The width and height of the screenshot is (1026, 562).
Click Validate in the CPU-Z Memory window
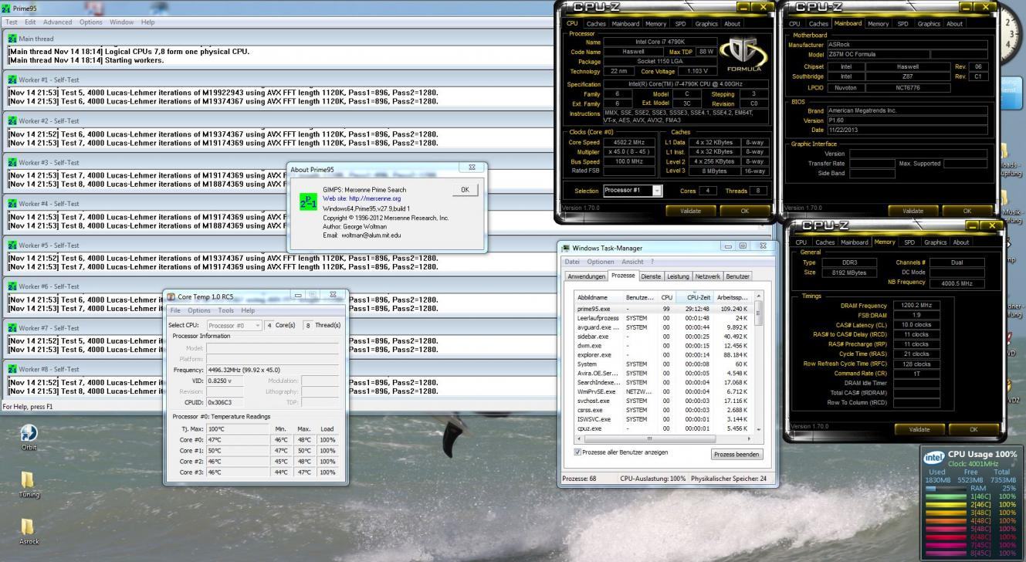919,428
